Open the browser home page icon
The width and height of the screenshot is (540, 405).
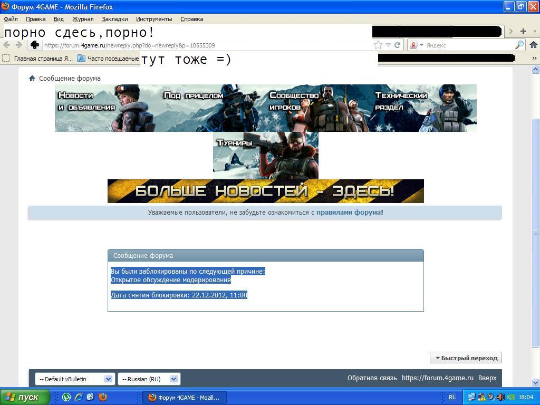pyautogui.click(x=534, y=45)
